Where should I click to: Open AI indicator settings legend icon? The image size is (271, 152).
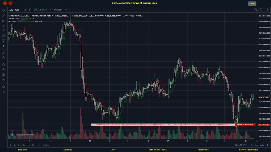click(x=21, y=22)
